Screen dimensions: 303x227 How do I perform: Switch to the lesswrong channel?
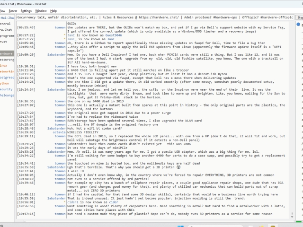[7, 60]
